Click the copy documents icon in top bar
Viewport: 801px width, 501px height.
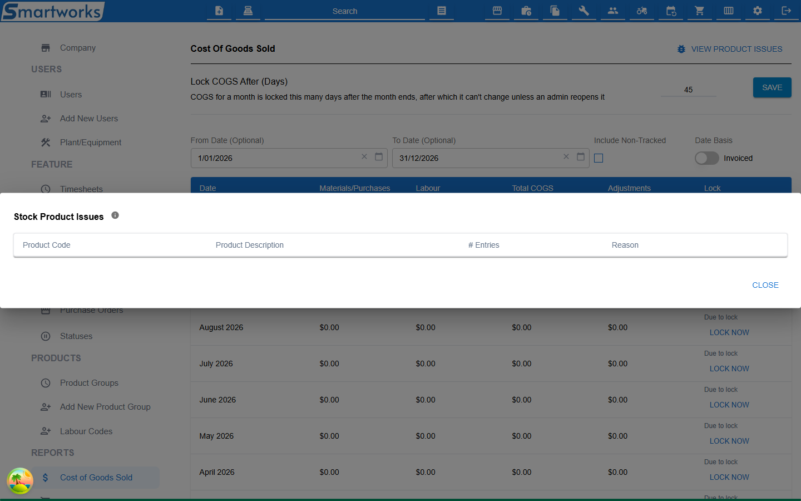pos(555,11)
